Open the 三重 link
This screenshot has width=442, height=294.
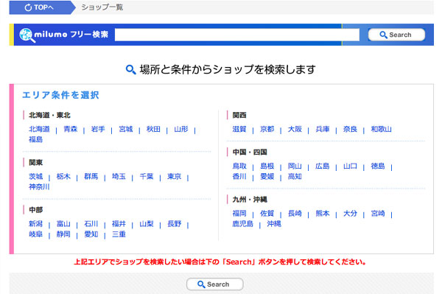pyautogui.click(x=119, y=234)
